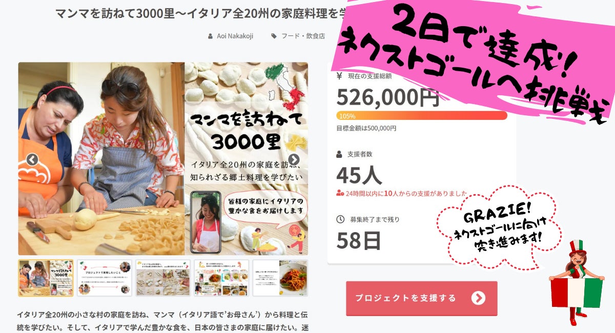This screenshot has width=615, height=333.
Task: Open the Aoi Nakakoji author profile
Action: pos(235,36)
